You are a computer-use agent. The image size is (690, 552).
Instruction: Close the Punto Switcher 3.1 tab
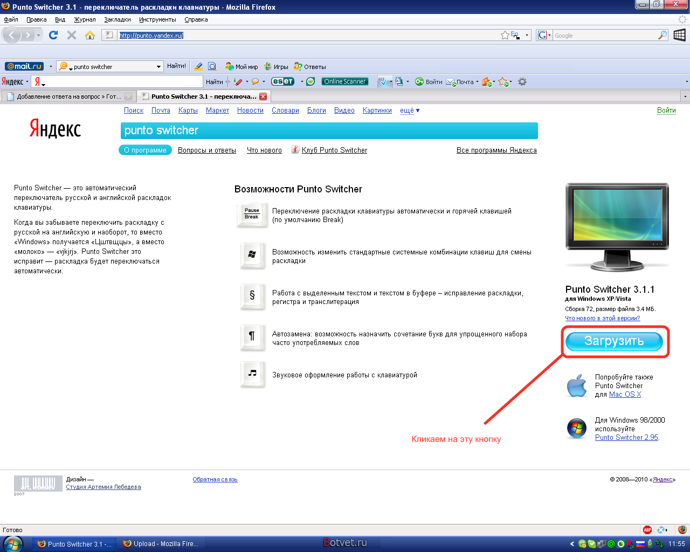point(263,96)
